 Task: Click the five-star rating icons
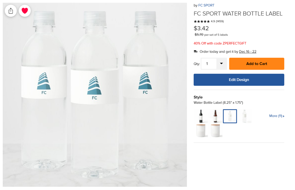(x=202, y=21)
